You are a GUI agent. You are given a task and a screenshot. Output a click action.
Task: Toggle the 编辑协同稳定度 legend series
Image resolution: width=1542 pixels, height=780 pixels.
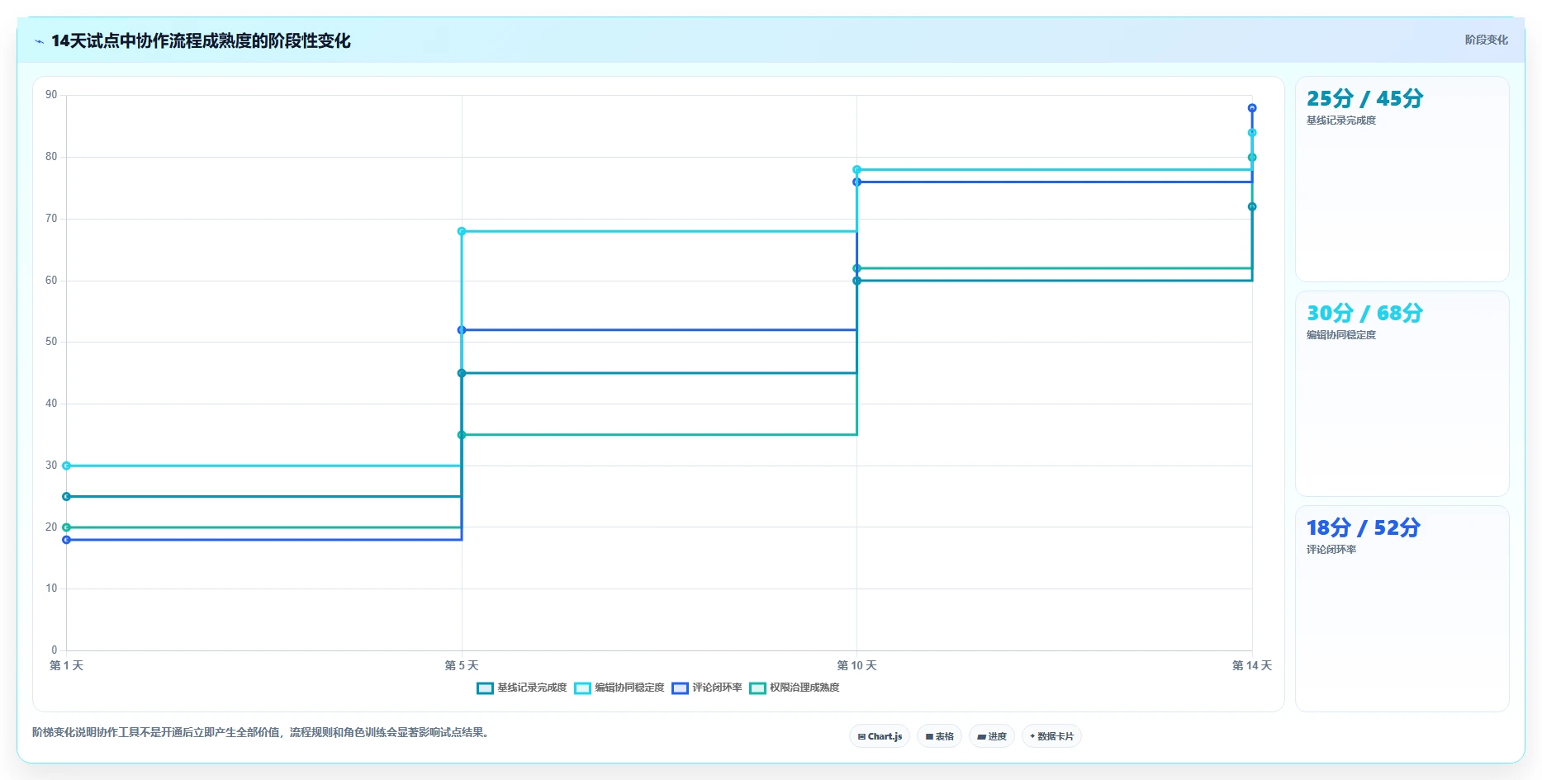click(619, 688)
